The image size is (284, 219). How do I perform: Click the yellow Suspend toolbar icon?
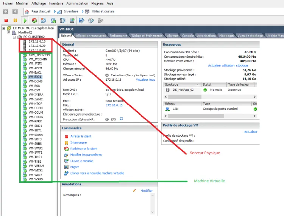pyautogui.click(x=16, y=21)
